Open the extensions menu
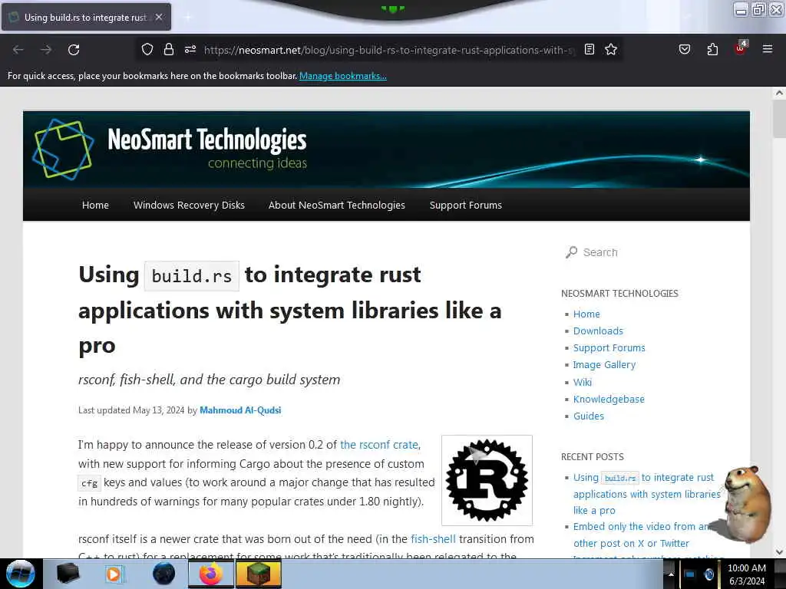Viewport: 786px width, 589px height. pyautogui.click(x=712, y=49)
